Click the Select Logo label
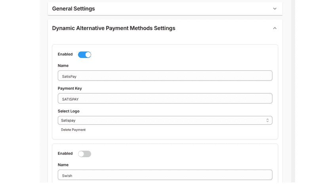 pos(69,111)
